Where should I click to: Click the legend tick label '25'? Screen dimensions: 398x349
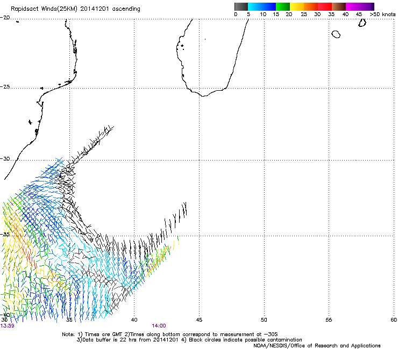[304, 14]
